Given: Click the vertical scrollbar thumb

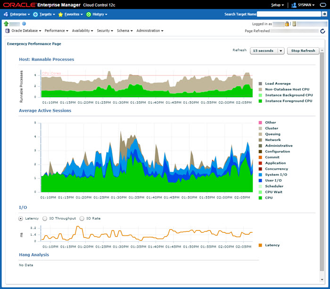Looking at the screenshot, I should click(x=322, y=162).
